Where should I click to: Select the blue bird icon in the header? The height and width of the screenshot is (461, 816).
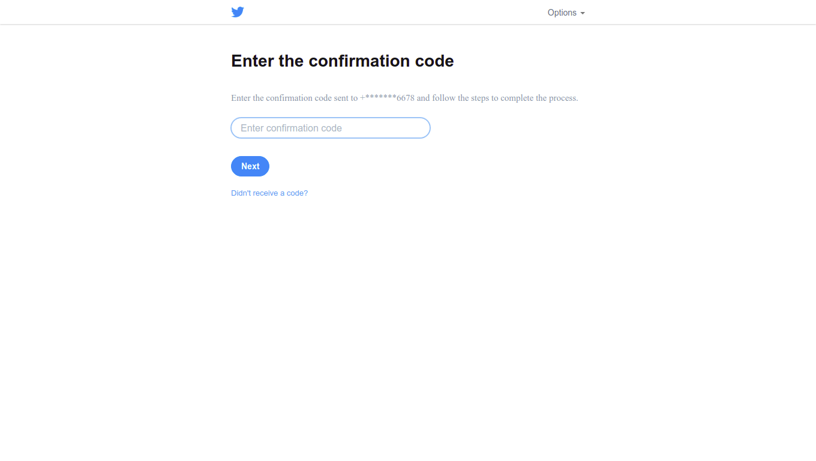coord(238,12)
